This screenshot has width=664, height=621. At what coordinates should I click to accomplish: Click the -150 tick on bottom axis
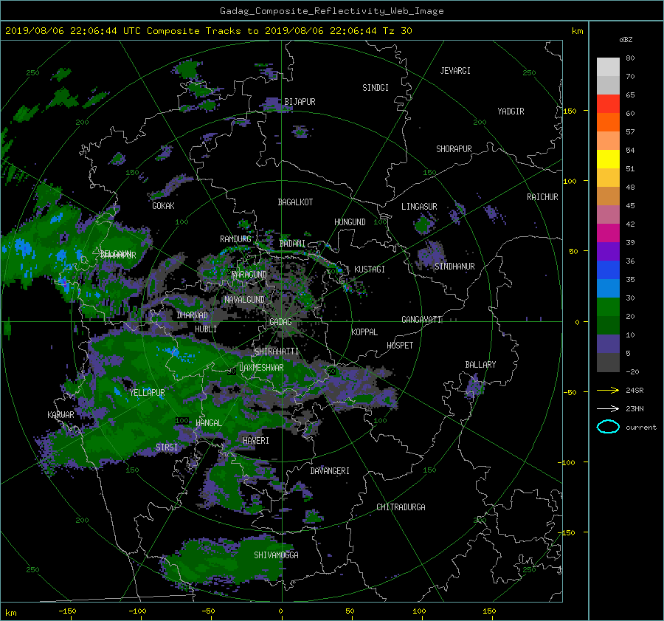pos(67,611)
